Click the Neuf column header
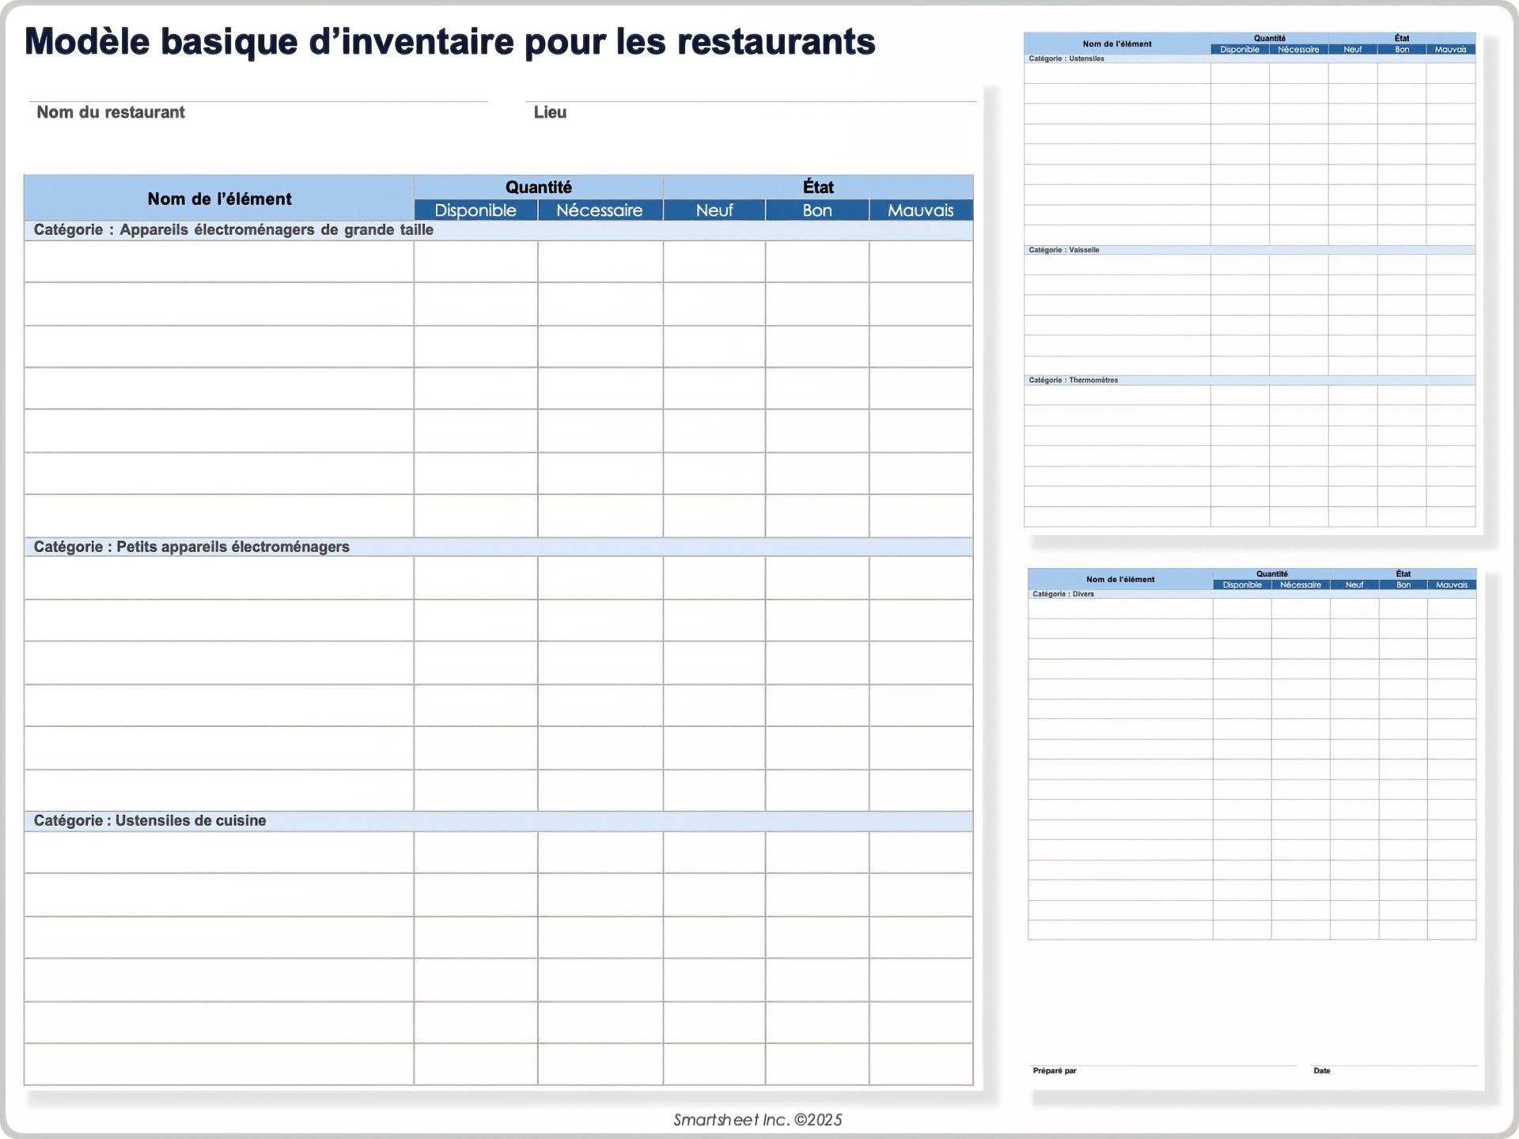Viewport: 1519px width, 1139px height. click(714, 210)
